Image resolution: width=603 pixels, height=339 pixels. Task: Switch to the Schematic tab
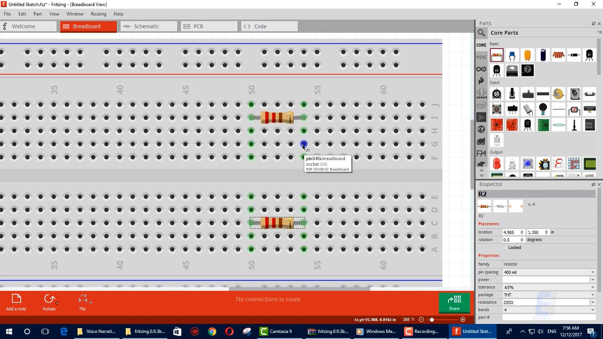pos(149,26)
